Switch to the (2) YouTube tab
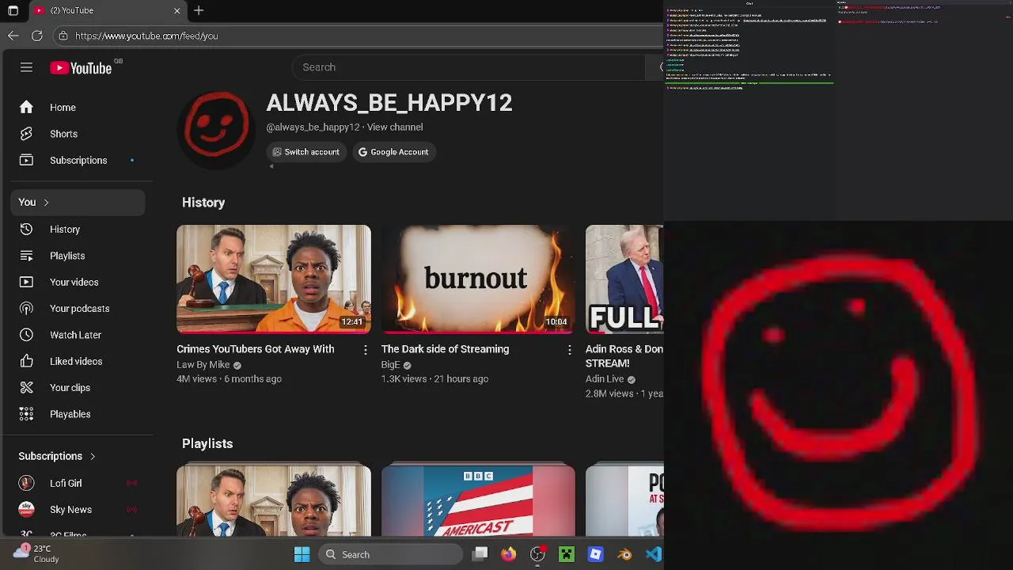1013x570 pixels. pyautogui.click(x=107, y=10)
